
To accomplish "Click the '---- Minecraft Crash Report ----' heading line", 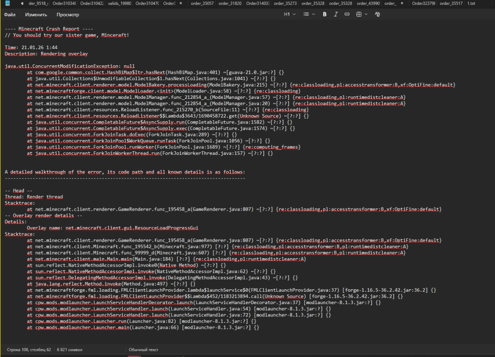I will [x=49, y=29].
